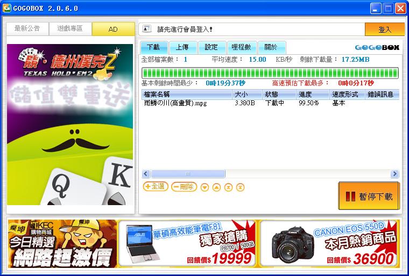Click the move-down circle arrow icon

[204, 187]
